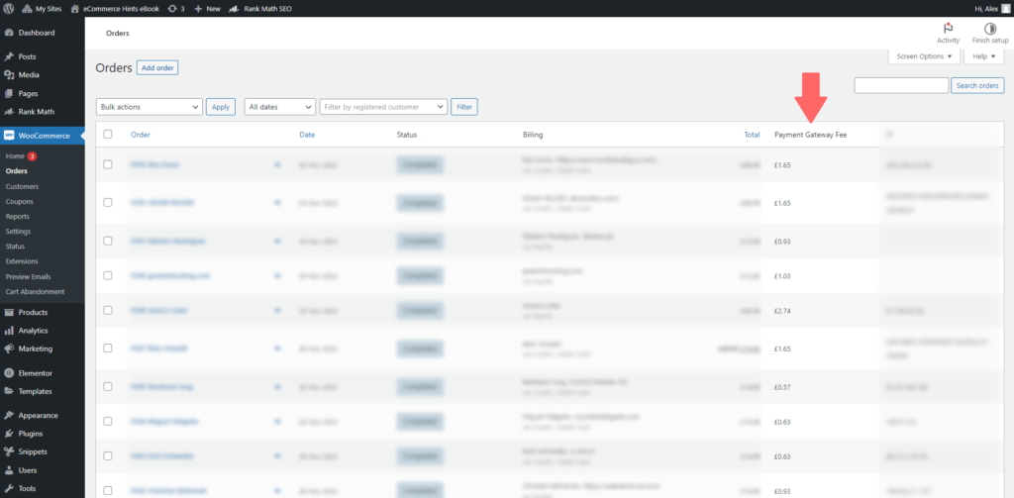
Task: Check the order row with £2.74 fee
Action: point(108,311)
